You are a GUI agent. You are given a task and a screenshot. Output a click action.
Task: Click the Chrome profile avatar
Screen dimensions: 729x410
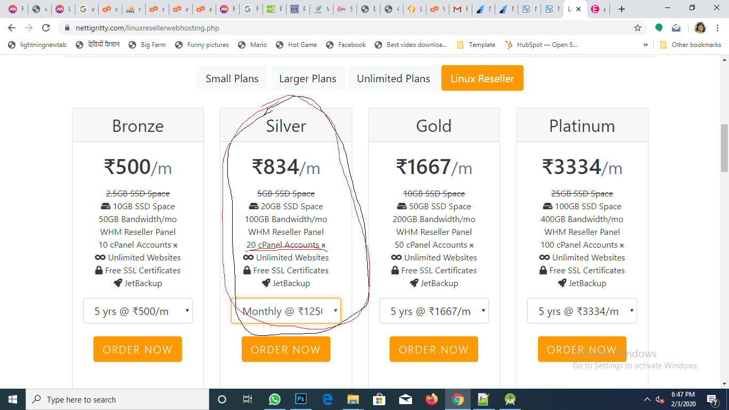[700, 28]
